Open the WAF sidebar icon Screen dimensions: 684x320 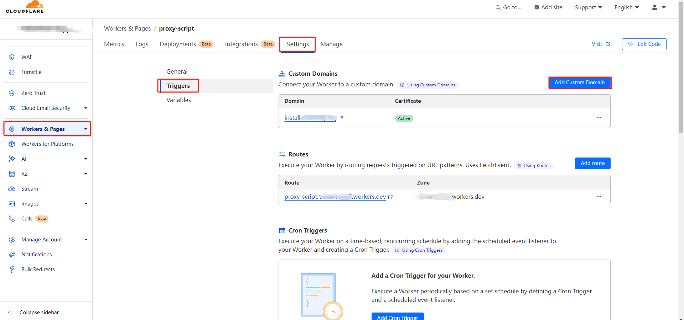pyautogui.click(x=12, y=57)
